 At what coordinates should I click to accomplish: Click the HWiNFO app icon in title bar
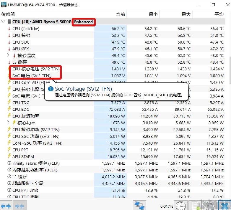point(4,5)
